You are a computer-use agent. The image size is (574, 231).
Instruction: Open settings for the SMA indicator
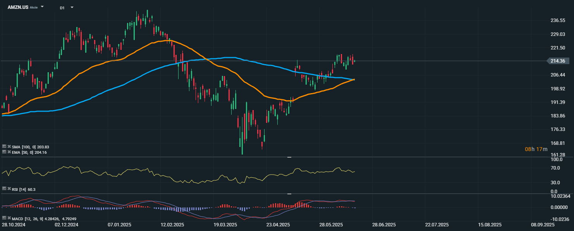pyautogui.click(x=4, y=147)
